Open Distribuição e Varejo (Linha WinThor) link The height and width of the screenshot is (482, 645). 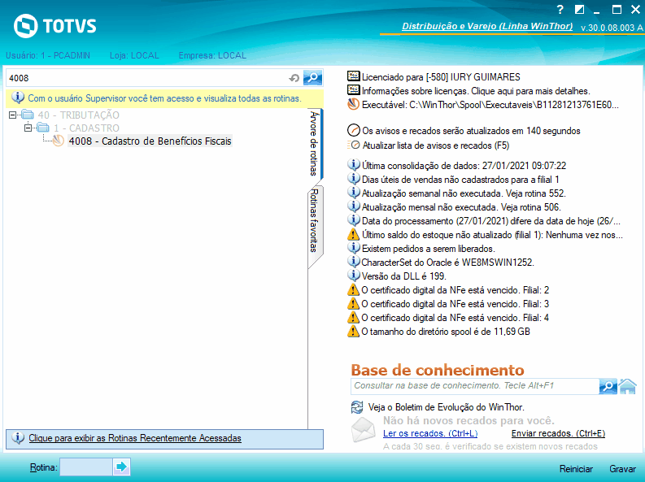coord(487,26)
